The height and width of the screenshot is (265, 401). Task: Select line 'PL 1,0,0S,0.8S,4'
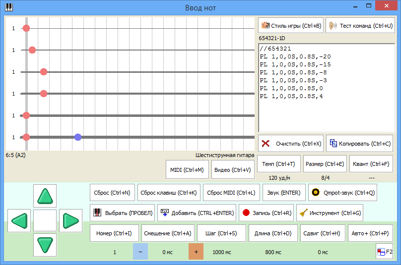291,96
